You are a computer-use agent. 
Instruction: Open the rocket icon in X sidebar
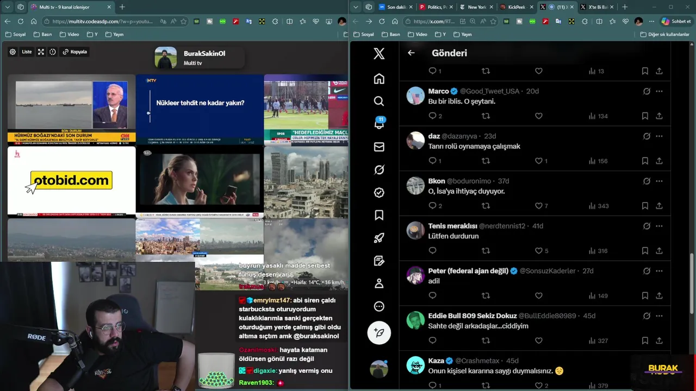coord(379,238)
